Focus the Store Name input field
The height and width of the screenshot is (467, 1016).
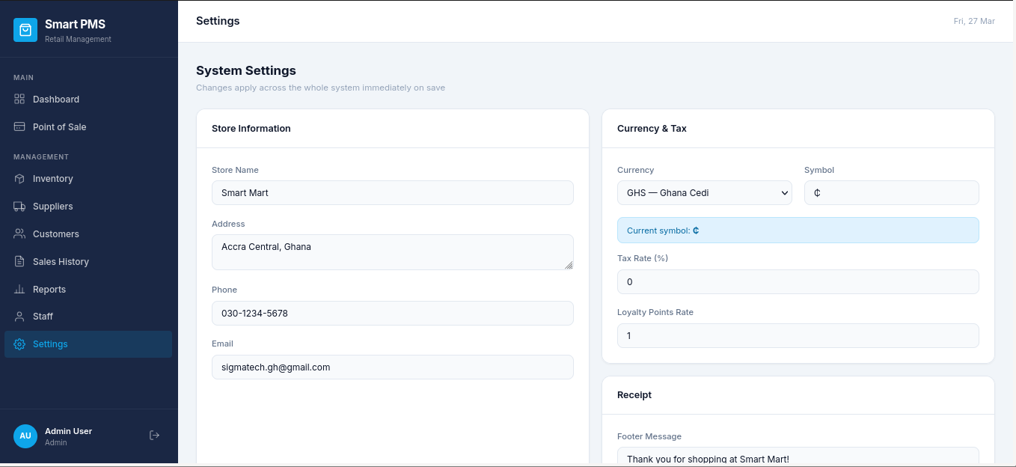tap(392, 192)
